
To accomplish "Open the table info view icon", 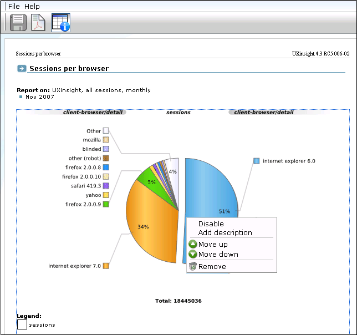I will pos(61,23).
